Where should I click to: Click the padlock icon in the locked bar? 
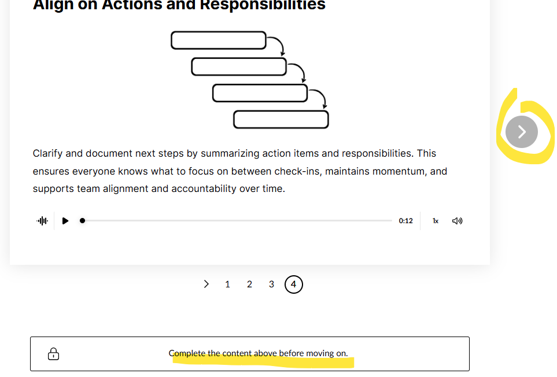(x=53, y=353)
